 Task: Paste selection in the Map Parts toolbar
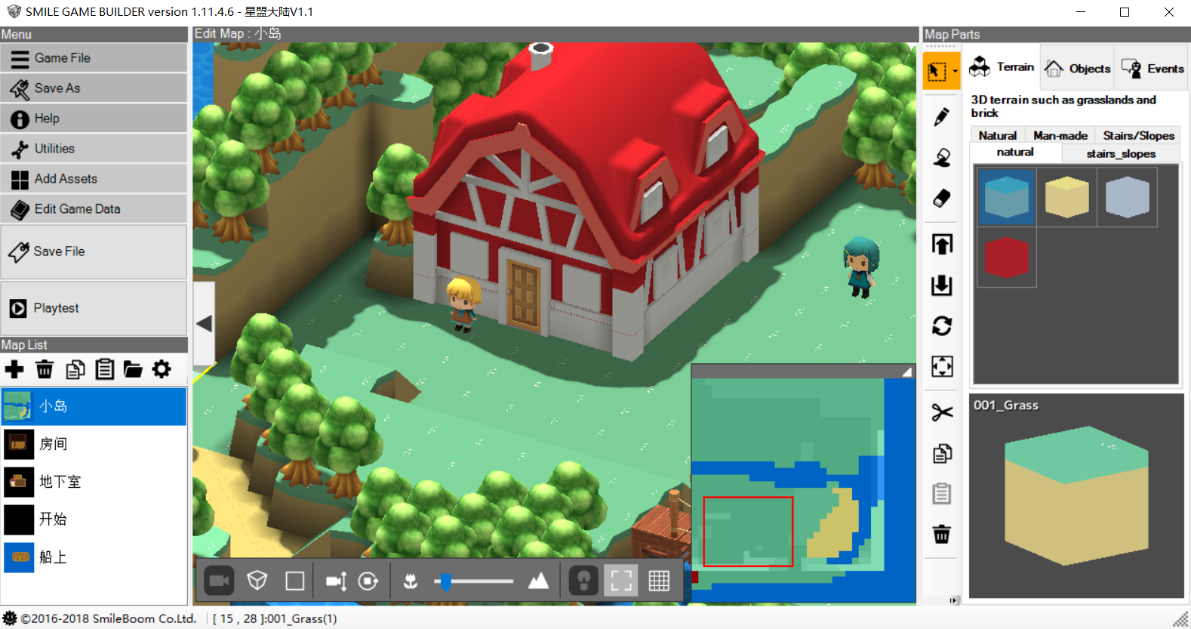point(941,494)
